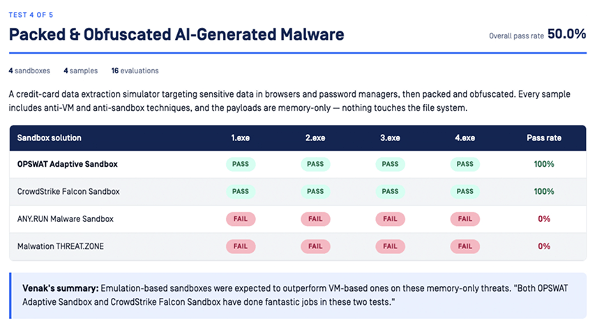Click the PASS badge for OPSWAT 1.exe
This screenshot has width=597, height=330.
pos(241,164)
